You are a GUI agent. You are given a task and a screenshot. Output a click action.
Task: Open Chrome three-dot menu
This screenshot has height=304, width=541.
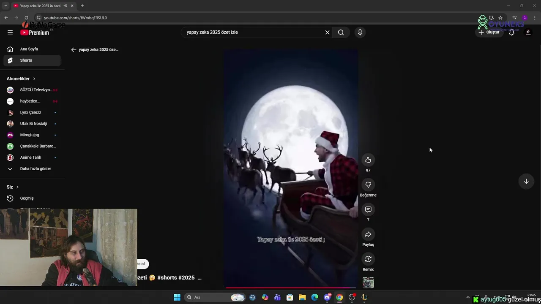[x=535, y=18]
